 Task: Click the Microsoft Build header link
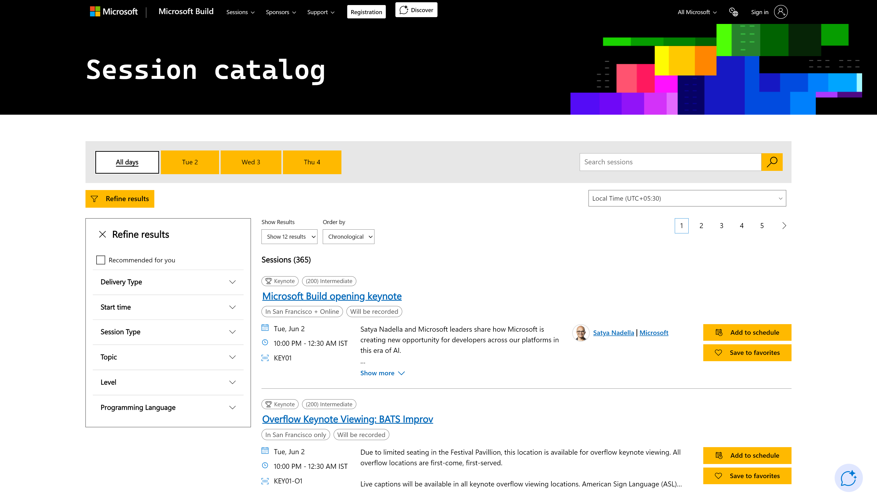point(186,11)
